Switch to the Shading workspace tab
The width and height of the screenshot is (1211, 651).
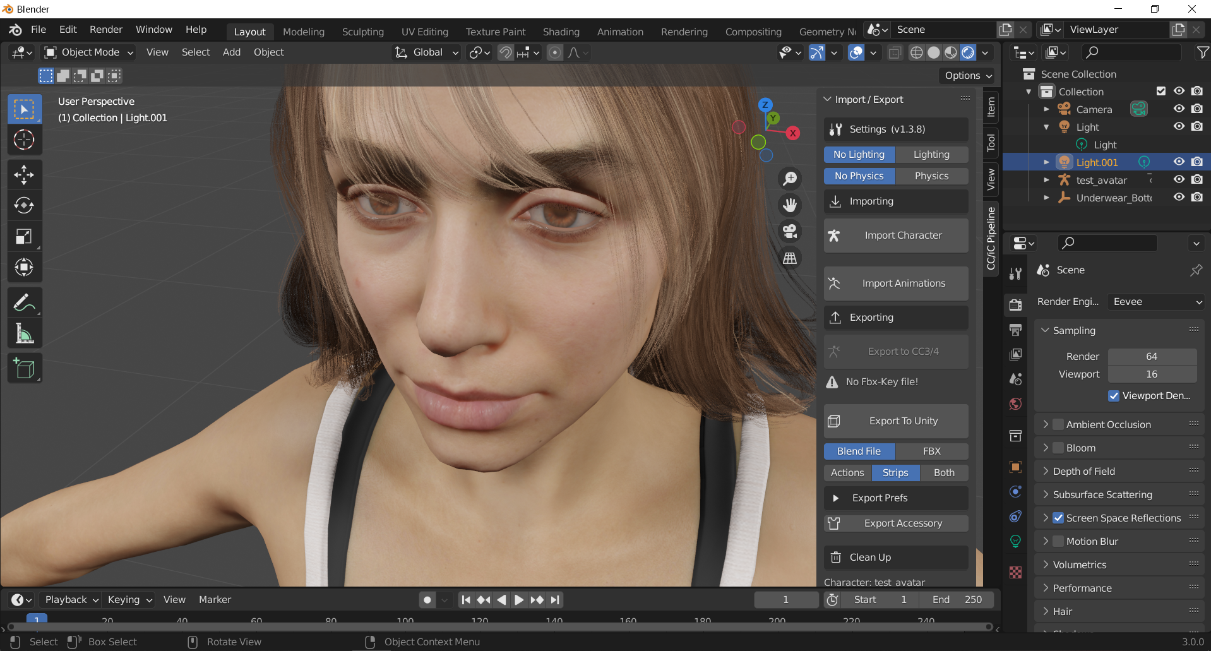tap(561, 32)
